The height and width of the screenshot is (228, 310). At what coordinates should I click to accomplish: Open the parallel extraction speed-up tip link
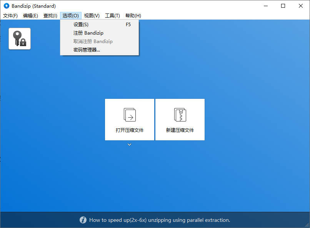click(159, 220)
